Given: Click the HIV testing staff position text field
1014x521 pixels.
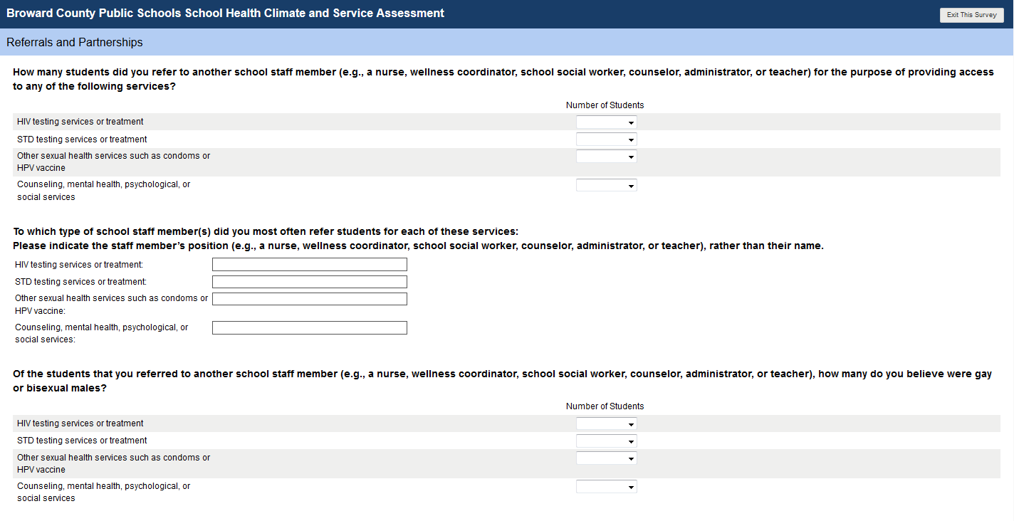Looking at the screenshot, I should point(310,265).
